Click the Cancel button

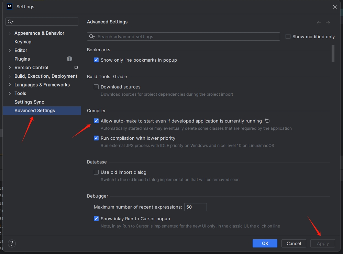pos(294,243)
